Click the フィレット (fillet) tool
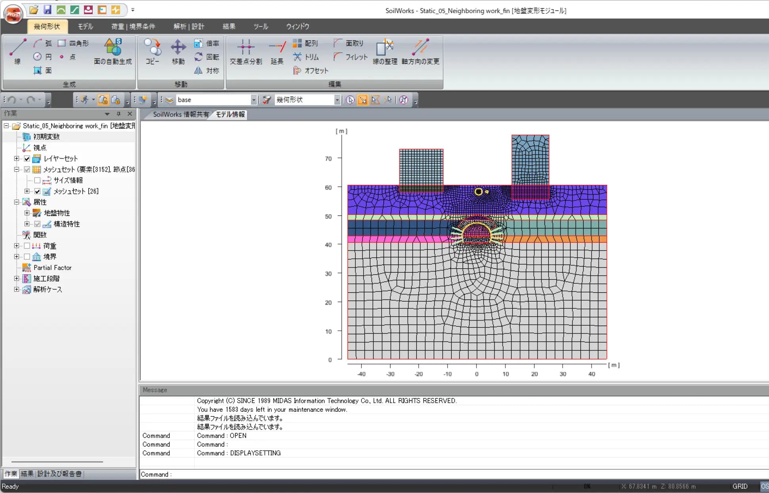Screen dimensions: 769x493 (350, 57)
